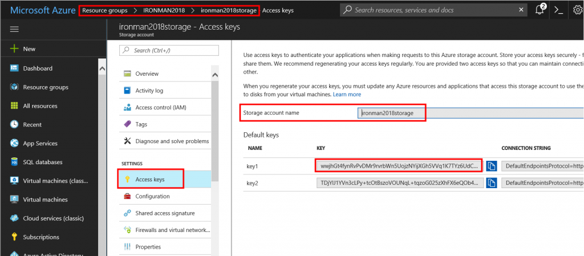
Task: Copy key2 value with copy icon
Action: 492,182
